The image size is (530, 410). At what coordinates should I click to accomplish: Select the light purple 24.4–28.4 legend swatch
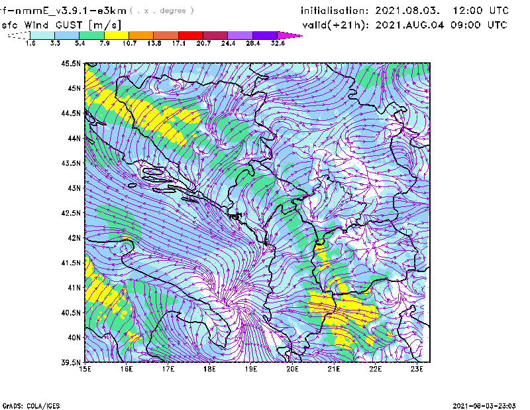click(240, 35)
